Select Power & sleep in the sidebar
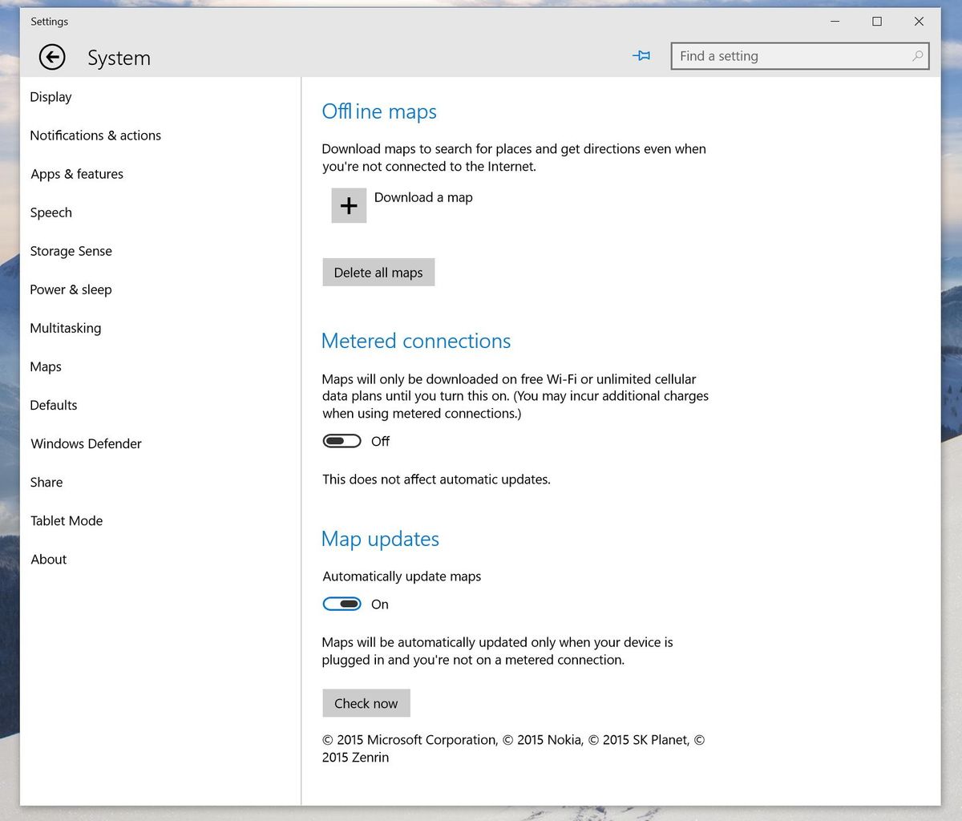 (71, 289)
